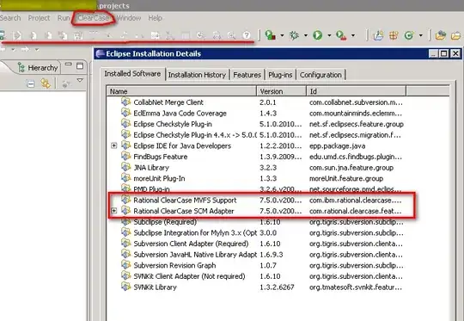Expand the Eclipse IDE for Java Developers entry
The height and width of the screenshot is (321, 464).
point(114,145)
